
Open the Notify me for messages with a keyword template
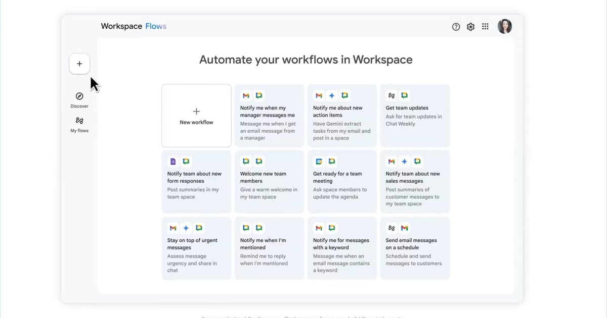(x=342, y=248)
